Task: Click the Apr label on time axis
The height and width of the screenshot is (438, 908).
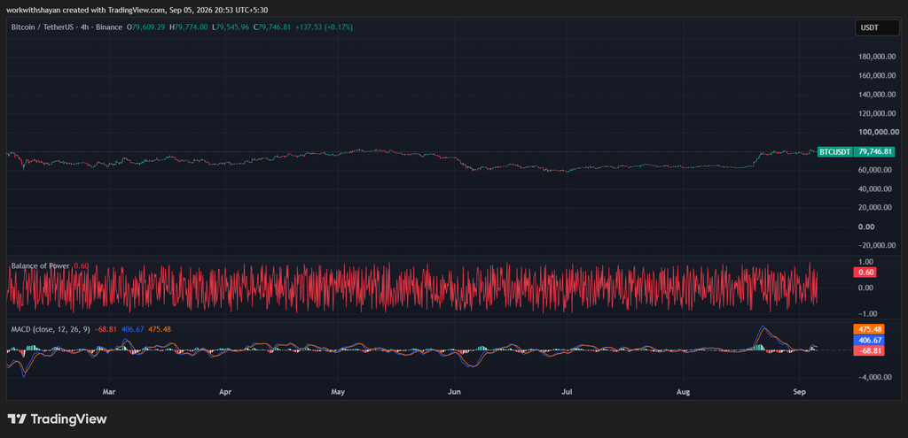Action: [225, 392]
